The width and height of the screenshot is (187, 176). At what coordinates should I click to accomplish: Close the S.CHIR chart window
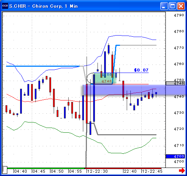coord(181,6)
